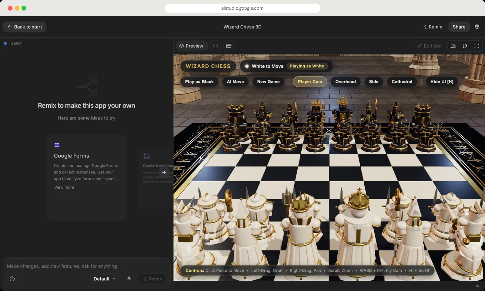Activate the microphone input
The width and height of the screenshot is (485, 291).
(x=129, y=279)
